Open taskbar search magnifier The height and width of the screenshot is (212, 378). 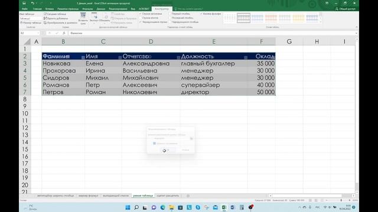pos(136,207)
